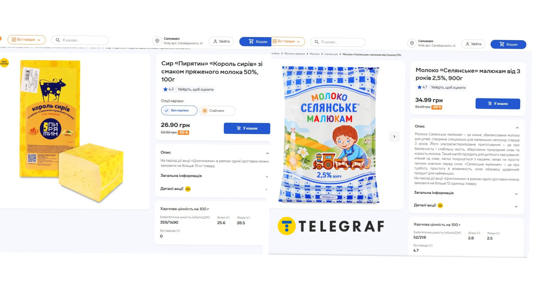Click the star rating icon for milk
Screen dimensions: 540x293
pyautogui.click(x=419, y=87)
